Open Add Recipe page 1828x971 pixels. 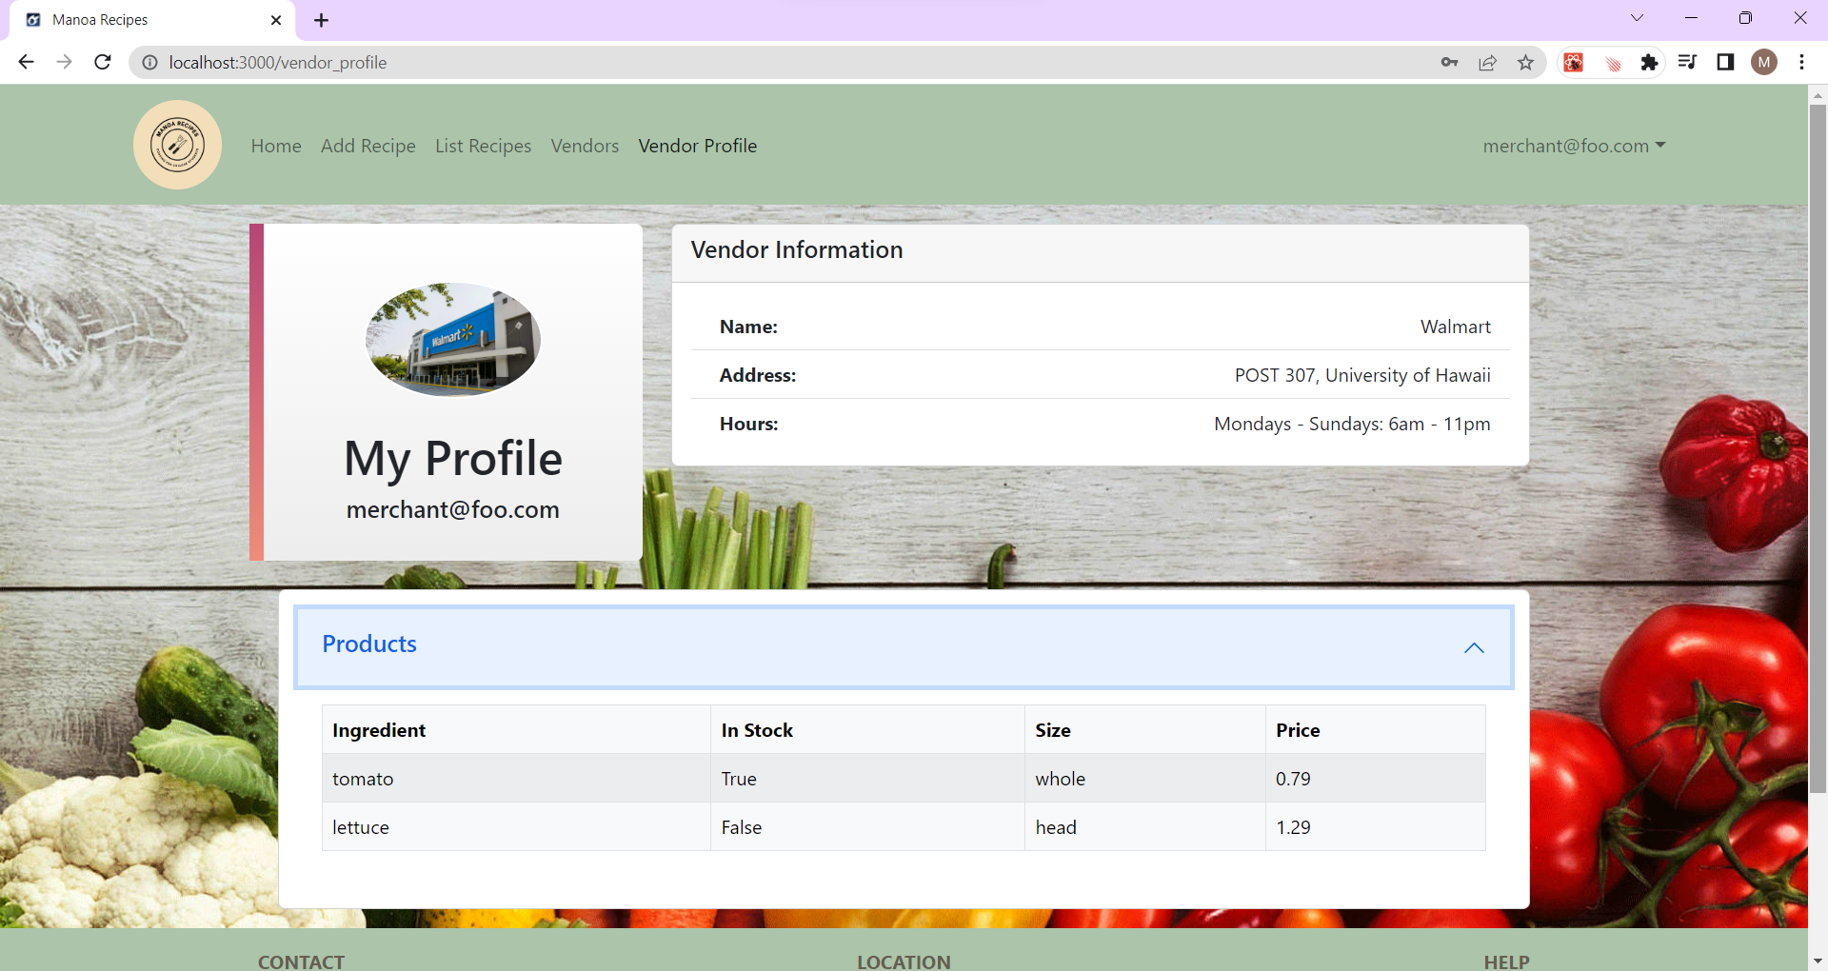pos(368,146)
